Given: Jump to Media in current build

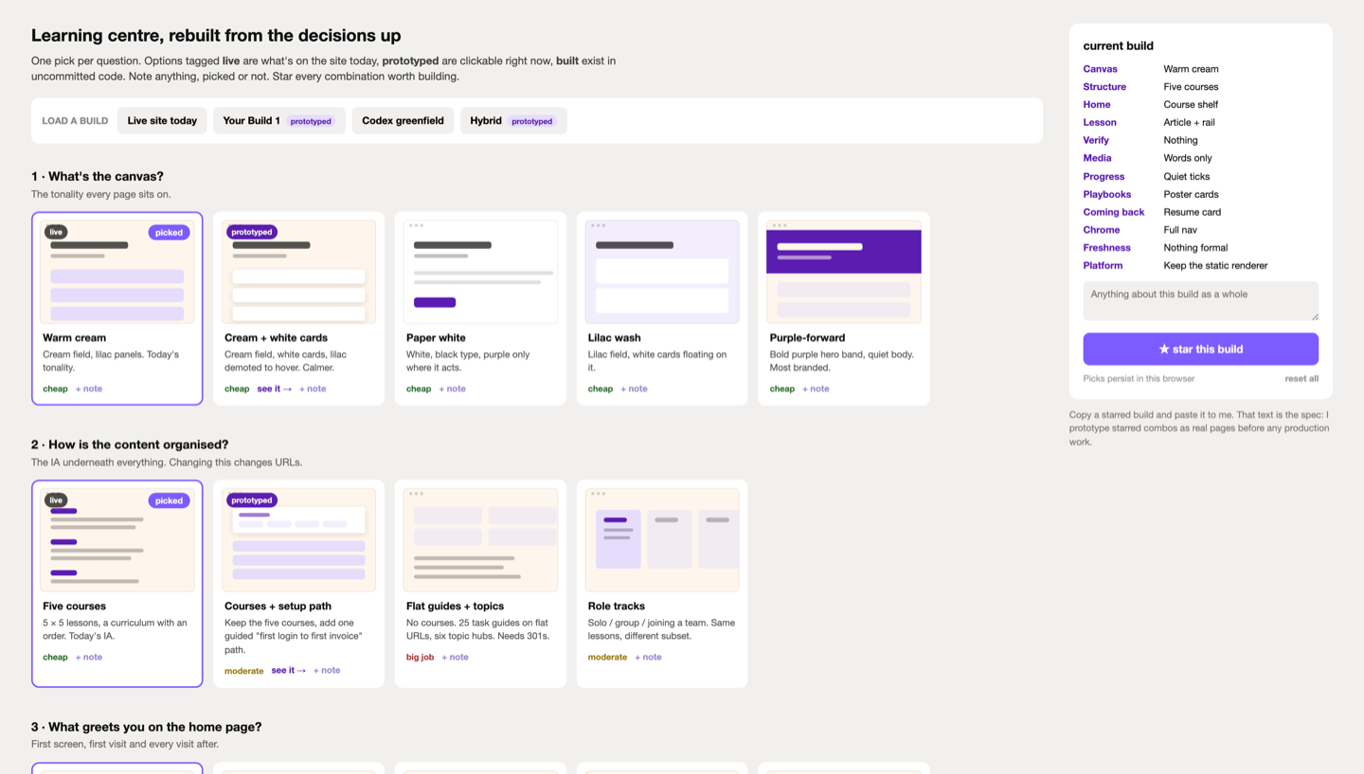Looking at the screenshot, I should (1097, 158).
